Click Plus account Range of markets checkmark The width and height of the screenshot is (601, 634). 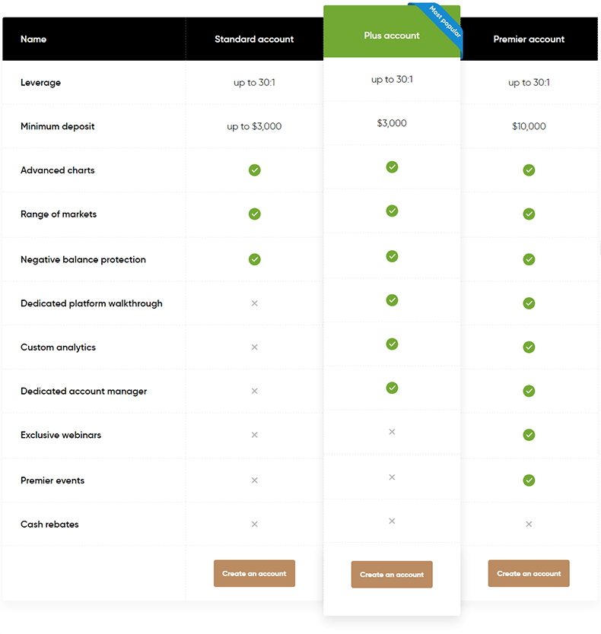[392, 211]
